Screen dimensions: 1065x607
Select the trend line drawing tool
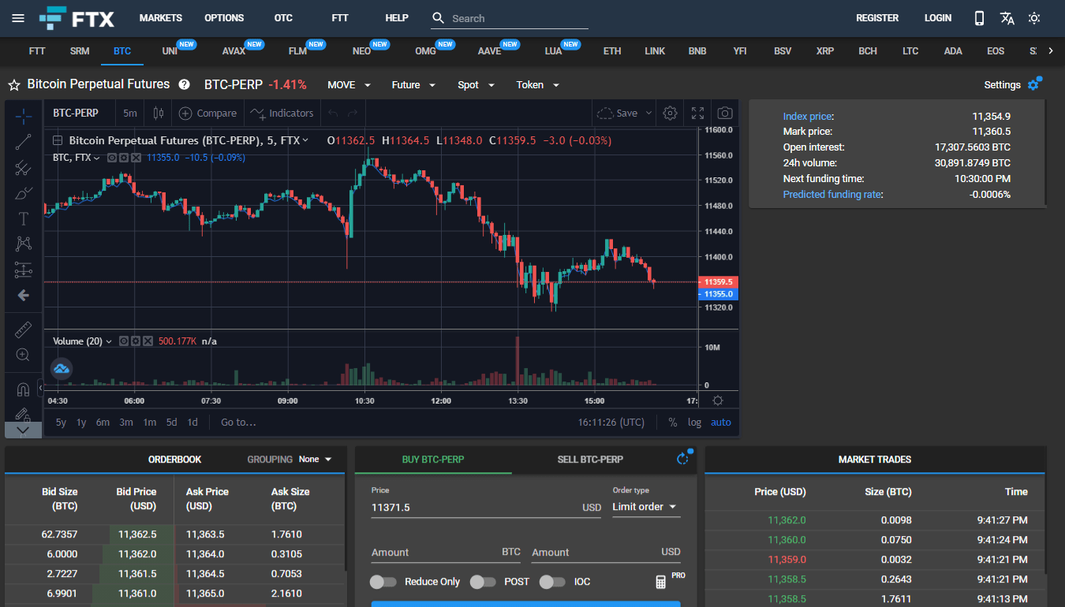(x=24, y=142)
